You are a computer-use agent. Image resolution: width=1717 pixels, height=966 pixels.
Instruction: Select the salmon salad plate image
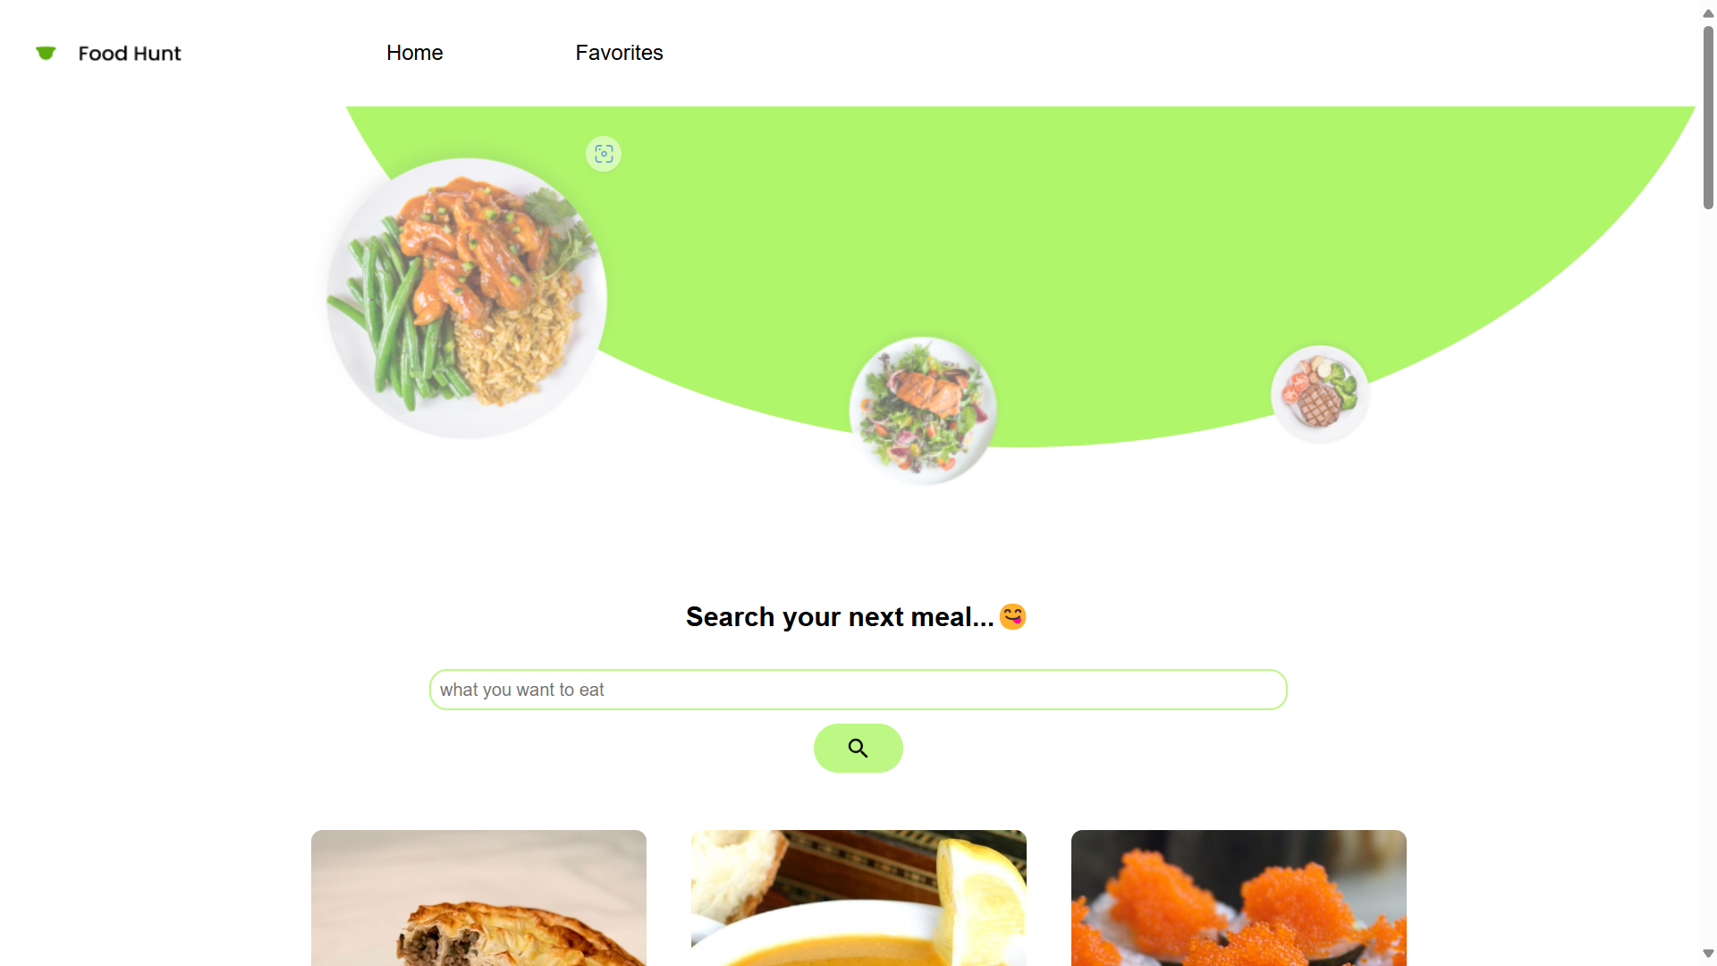click(923, 411)
